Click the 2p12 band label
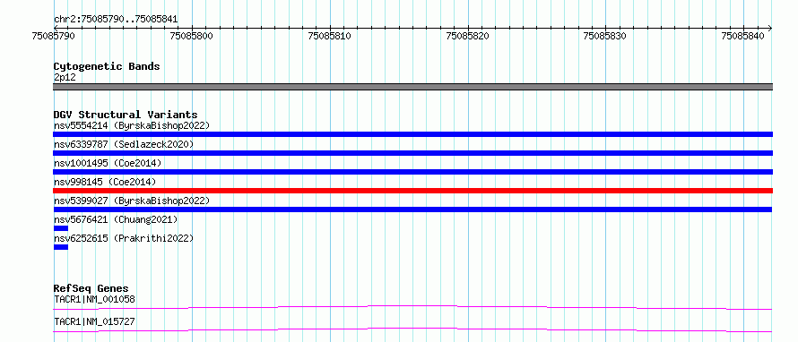This screenshot has height=342, width=798. pos(65,78)
